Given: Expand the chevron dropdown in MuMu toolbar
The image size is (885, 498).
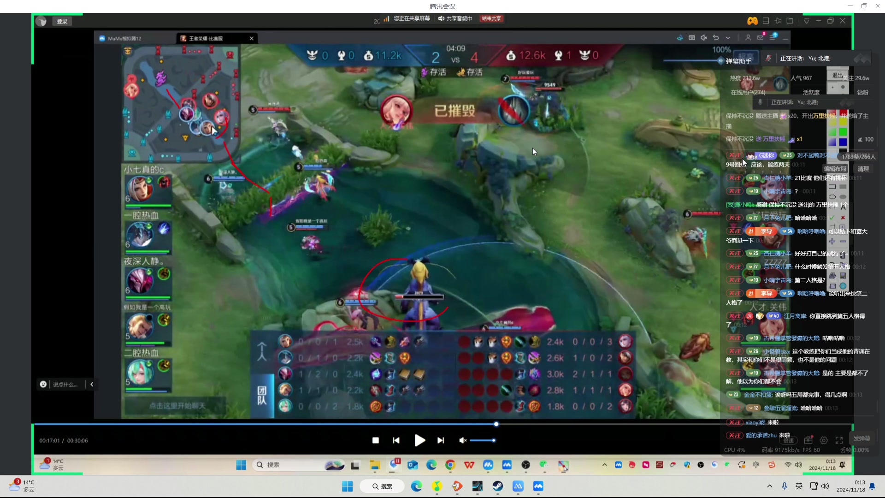Looking at the screenshot, I should coord(728,38).
